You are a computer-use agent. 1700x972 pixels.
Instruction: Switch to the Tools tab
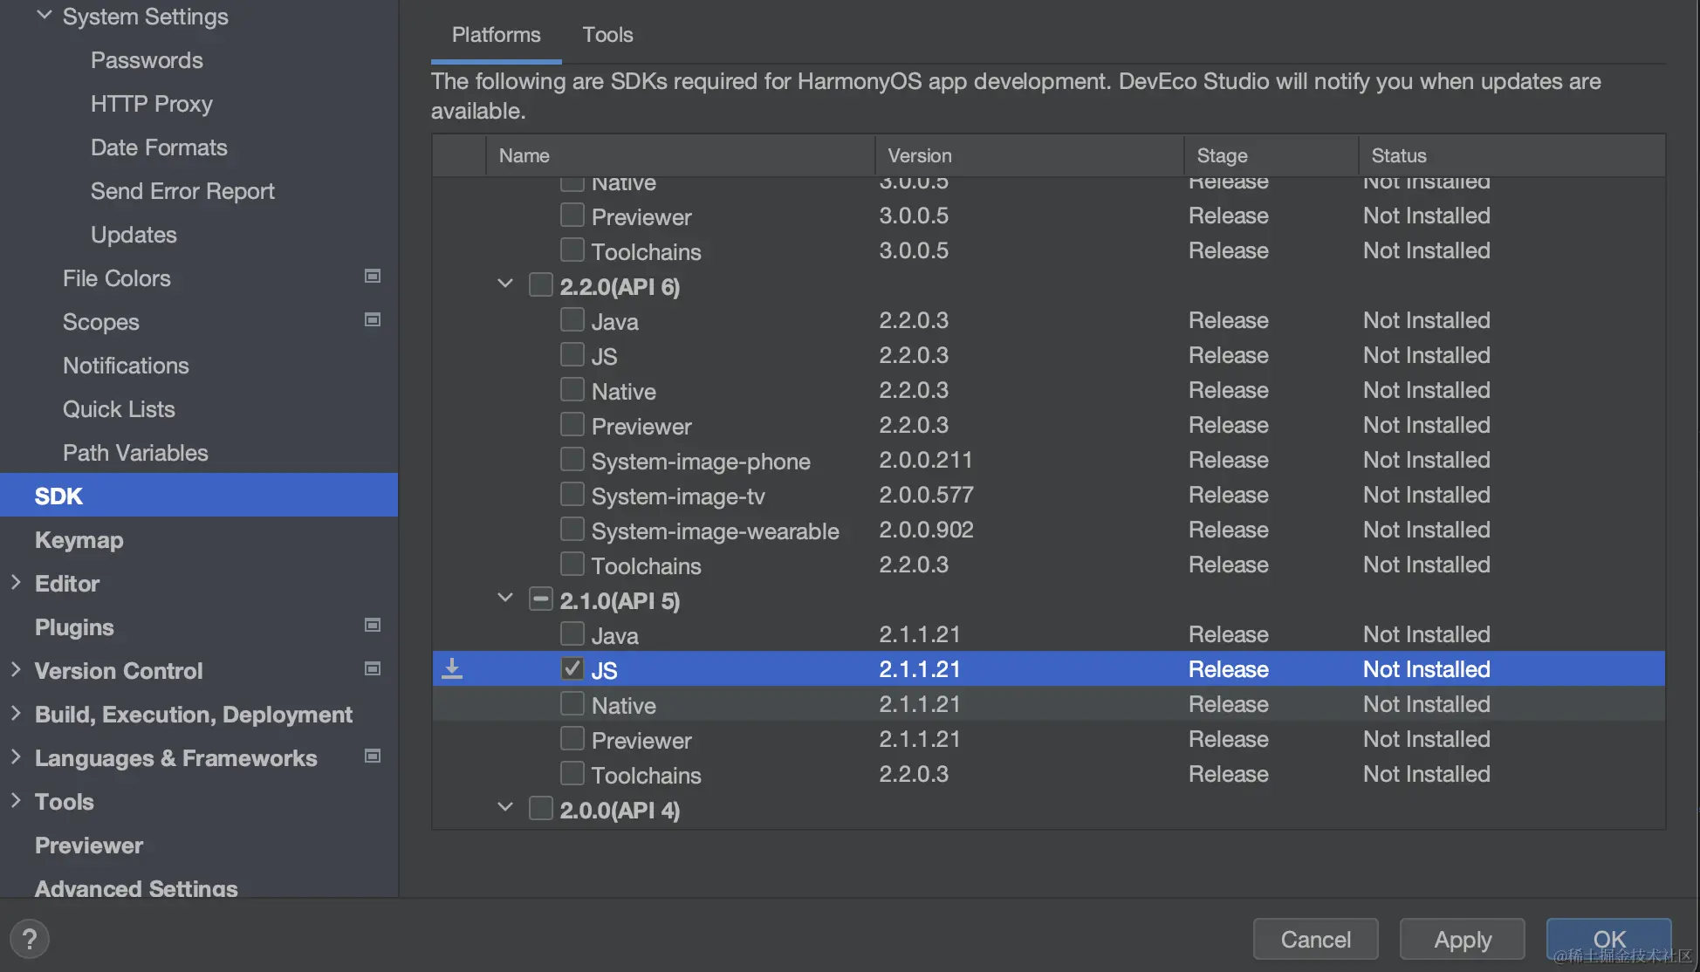click(x=607, y=35)
